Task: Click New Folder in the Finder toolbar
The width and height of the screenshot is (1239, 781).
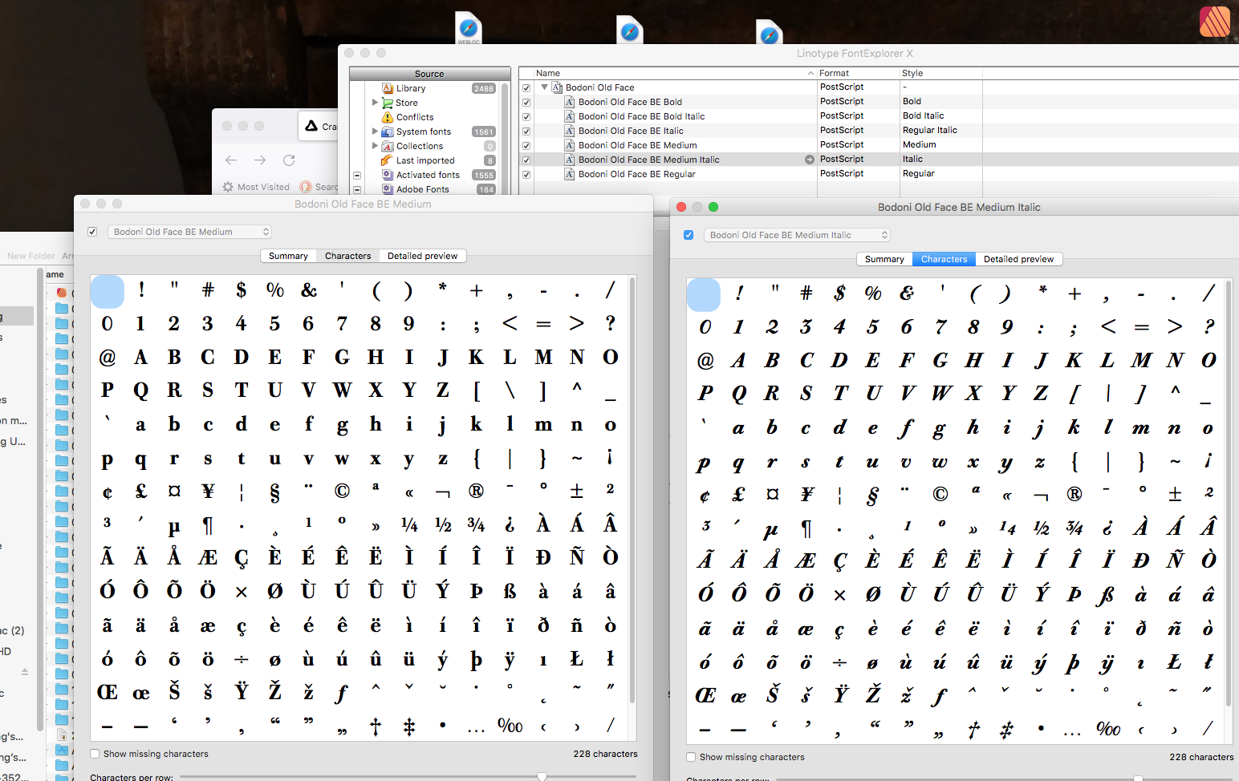Action: pos(31,256)
